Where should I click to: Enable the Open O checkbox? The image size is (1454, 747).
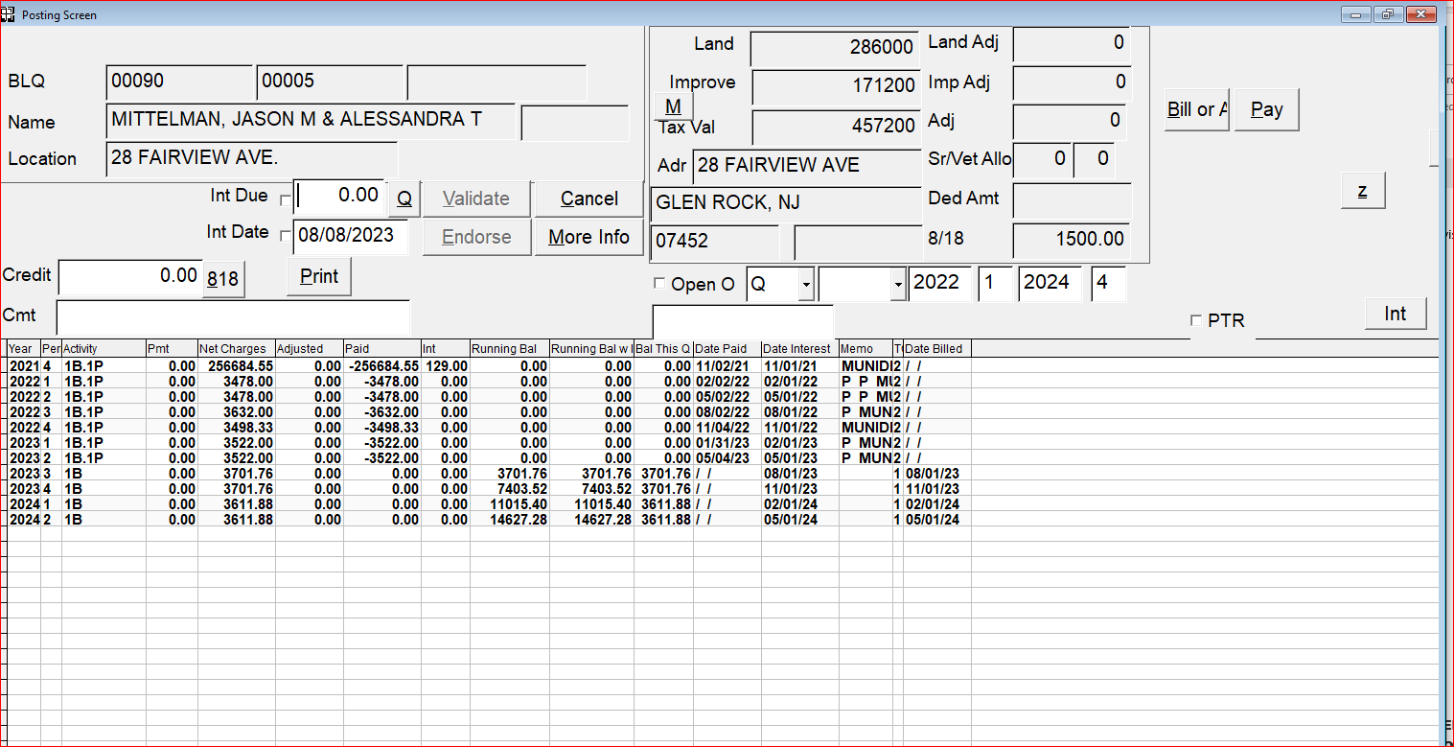(x=658, y=283)
